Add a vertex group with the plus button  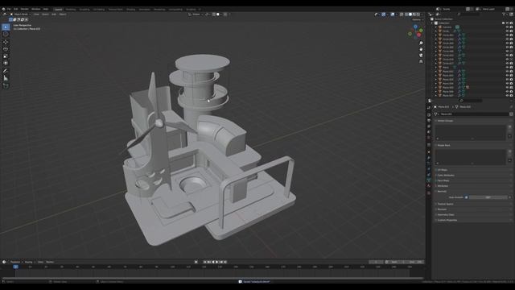click(x=509, y=126)
